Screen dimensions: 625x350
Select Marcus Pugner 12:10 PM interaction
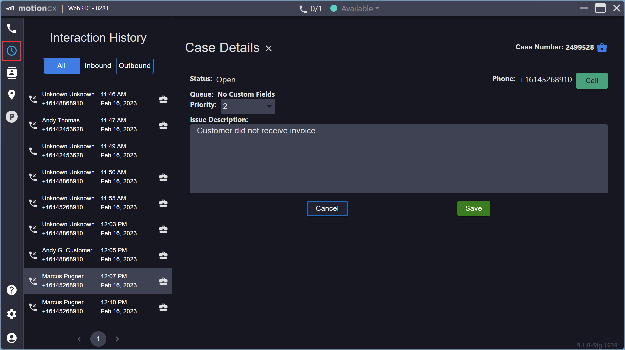98,307
